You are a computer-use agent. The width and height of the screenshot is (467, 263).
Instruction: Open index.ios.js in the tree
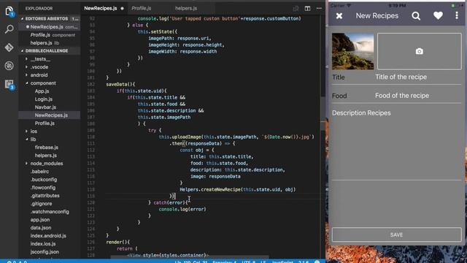click(x=42, y=244)
